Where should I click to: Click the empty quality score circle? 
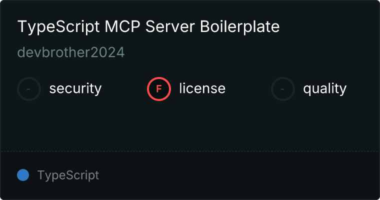283,89
